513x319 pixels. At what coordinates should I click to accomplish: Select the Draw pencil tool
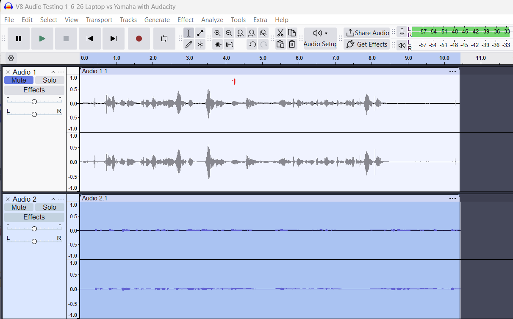189,44
